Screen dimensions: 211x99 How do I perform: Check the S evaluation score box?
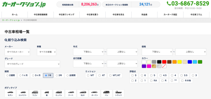pos(132,75)
